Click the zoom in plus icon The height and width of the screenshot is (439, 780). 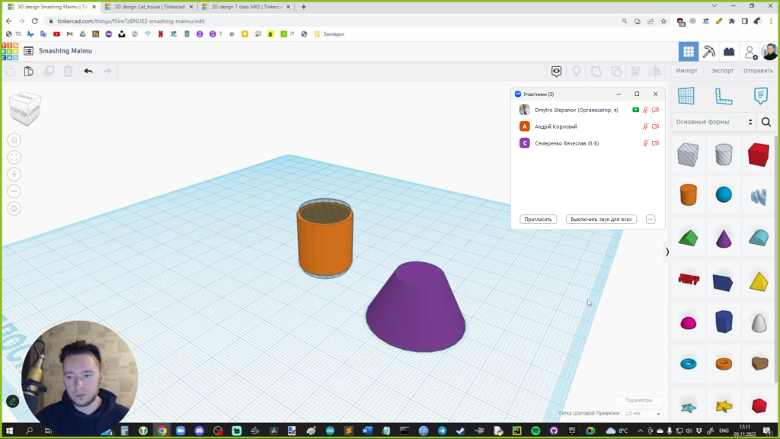[x=14, y=175]
